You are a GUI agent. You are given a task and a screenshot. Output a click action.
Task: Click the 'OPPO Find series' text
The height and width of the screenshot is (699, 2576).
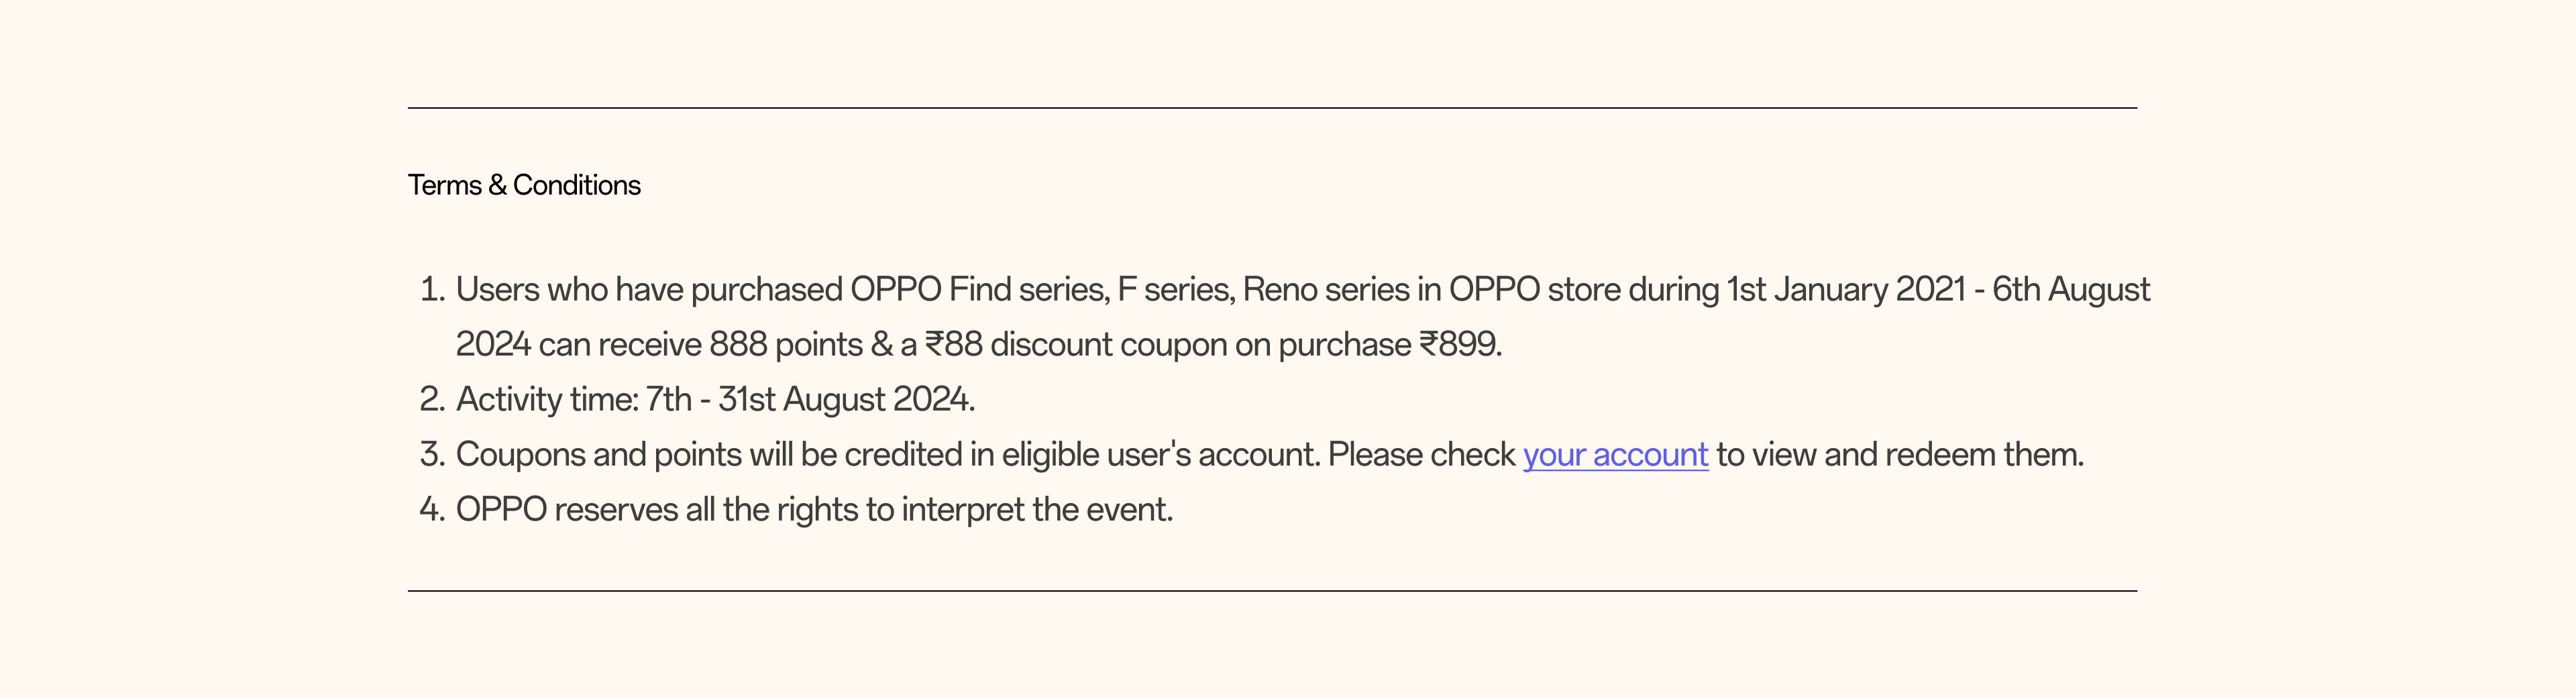pos(978,290)
